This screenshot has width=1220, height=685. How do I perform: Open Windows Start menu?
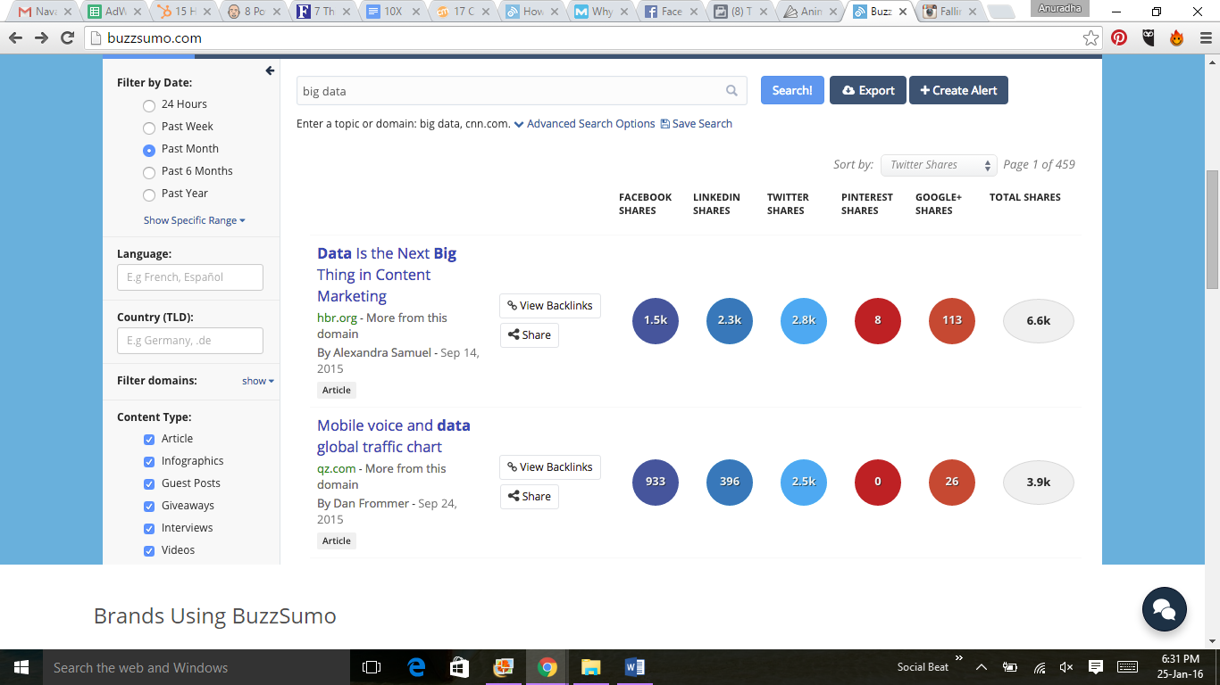(21, 667)
